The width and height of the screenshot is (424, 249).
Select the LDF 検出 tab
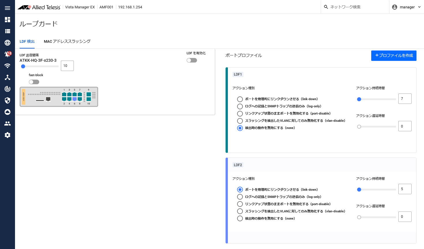(27, 41)
